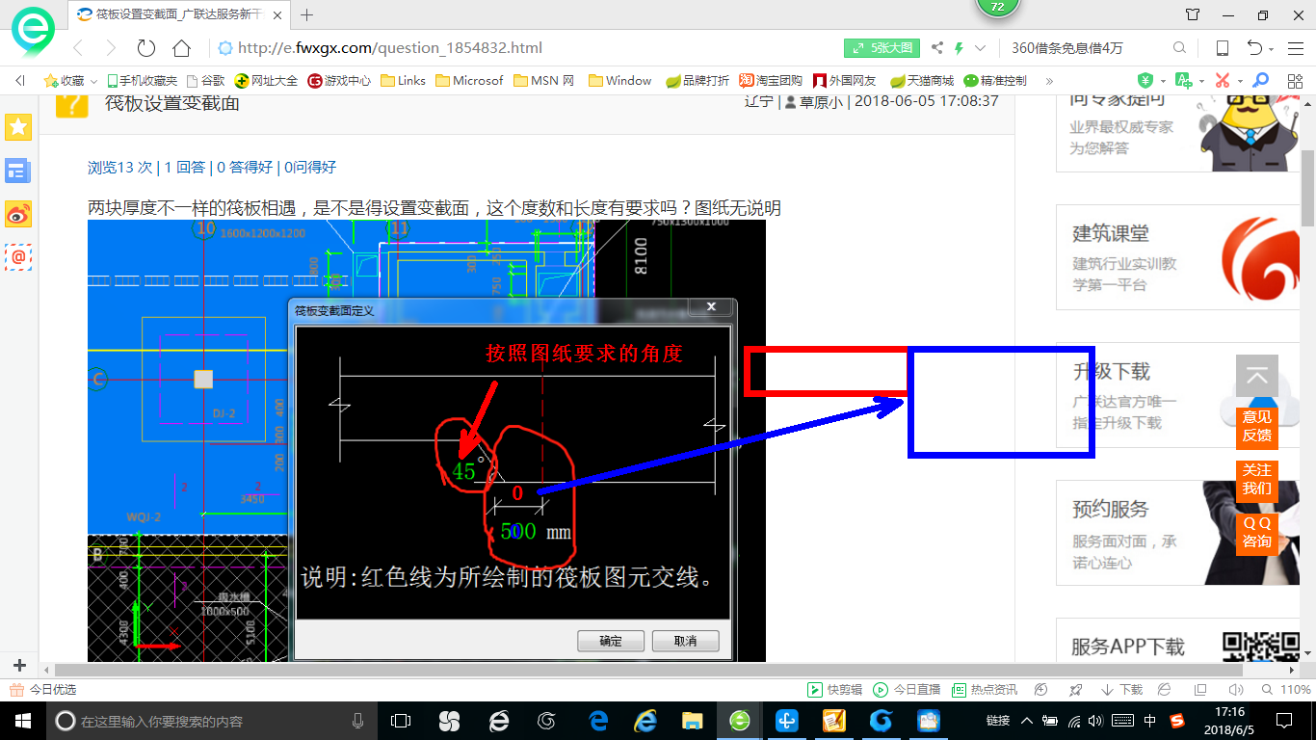
Task: Click the URL address field
Action: [x=525, y=48]
